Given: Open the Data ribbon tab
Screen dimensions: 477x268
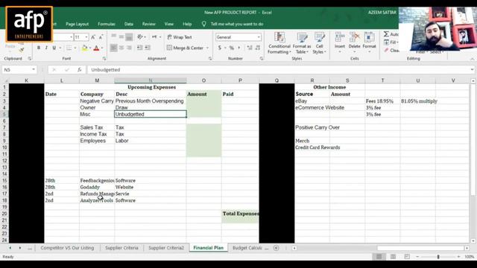Looking at the screenshot, I should 129,24.
